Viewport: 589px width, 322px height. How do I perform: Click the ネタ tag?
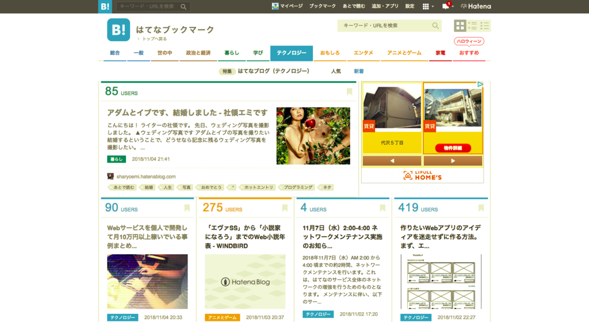(327, 187)
